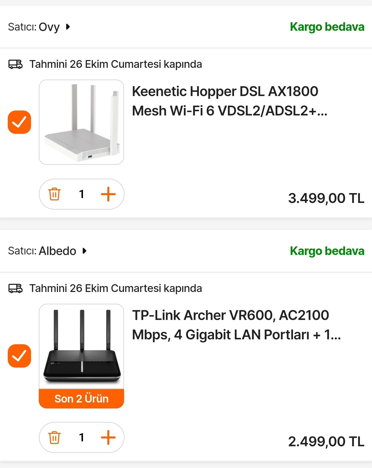Tap Kargo bedava label for Ovy
The height and width of the screenshot is (468, 372).
327,27
